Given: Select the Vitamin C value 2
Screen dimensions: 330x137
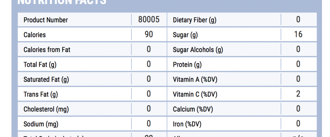Looking at the screenshot, I should 298,94.
